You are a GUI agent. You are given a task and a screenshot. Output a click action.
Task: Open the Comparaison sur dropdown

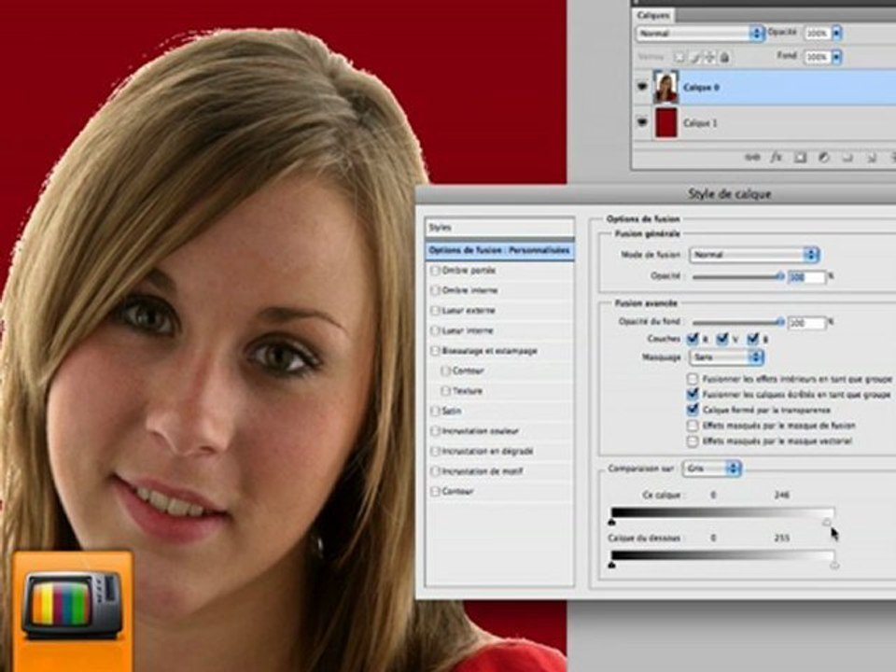point(712,469)
